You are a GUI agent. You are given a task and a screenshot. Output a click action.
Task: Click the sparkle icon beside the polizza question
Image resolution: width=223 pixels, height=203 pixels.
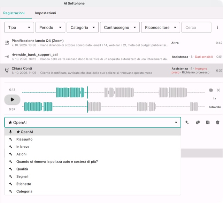pyautogui.click(x=10, y=161)
